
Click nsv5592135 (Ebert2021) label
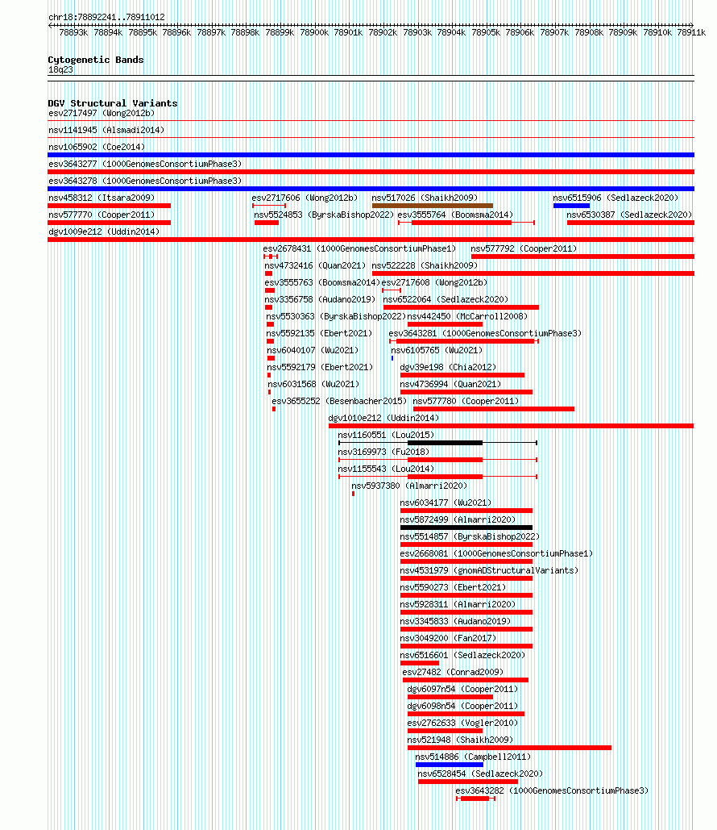(319, 333)
